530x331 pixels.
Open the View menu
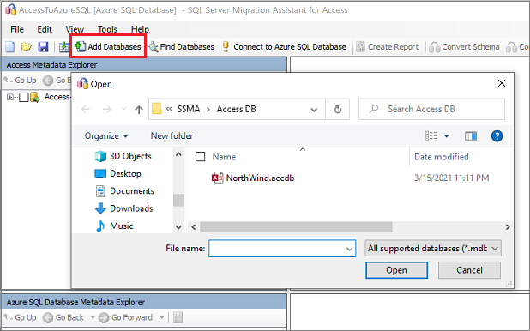coord(75,29)
